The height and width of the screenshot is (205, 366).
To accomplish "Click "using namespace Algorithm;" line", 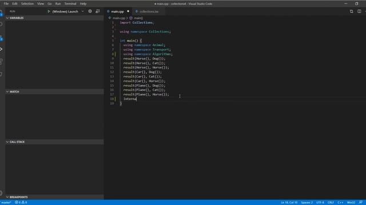I will point(148,54).
